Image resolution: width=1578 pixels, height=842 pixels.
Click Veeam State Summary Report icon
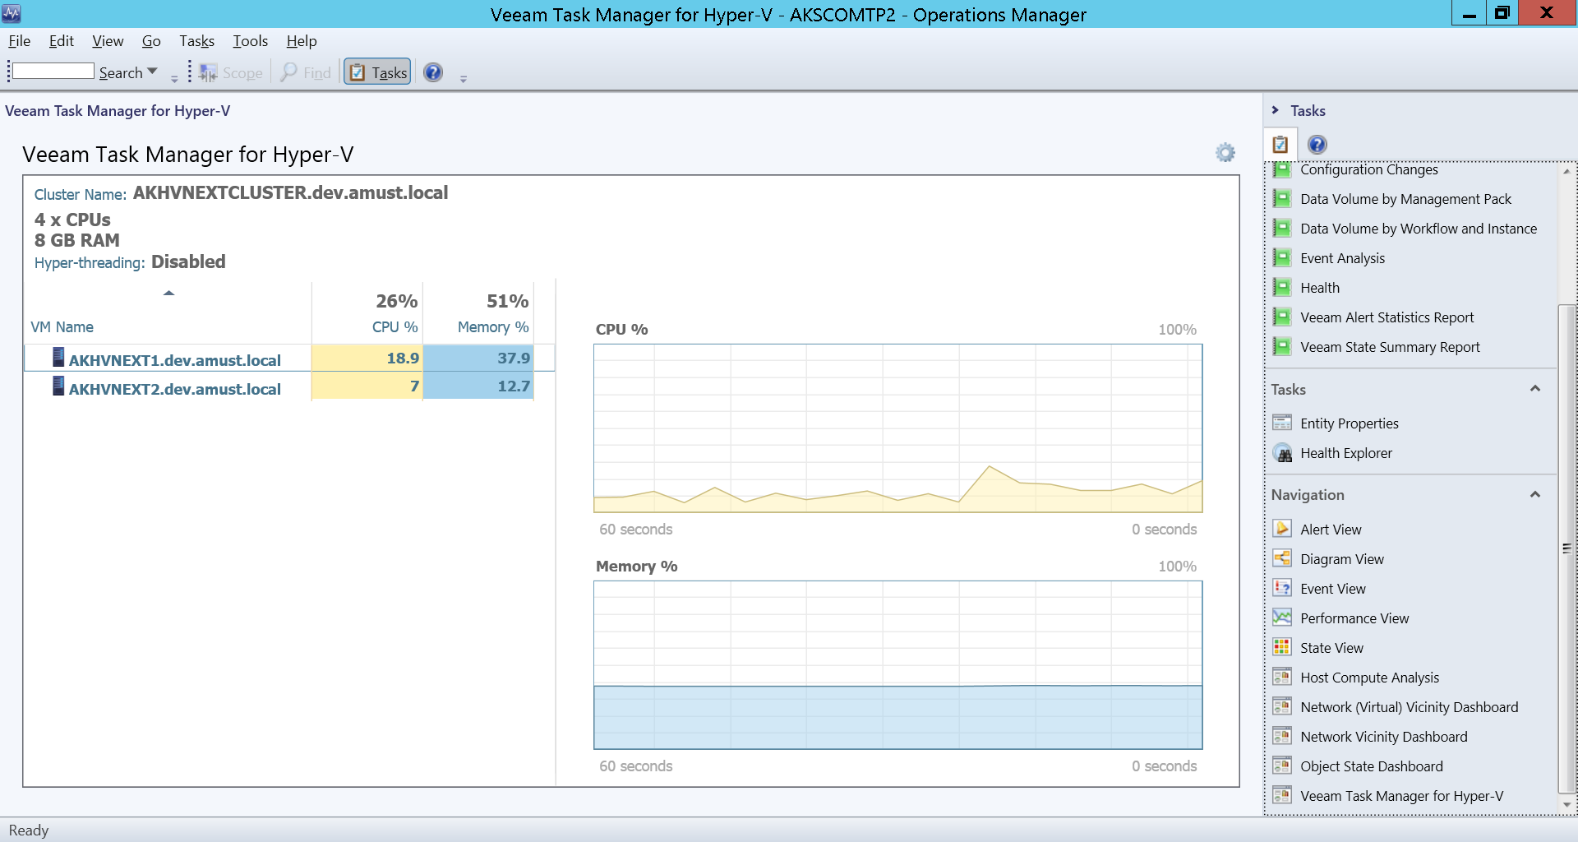click(x=1282, y=347)
